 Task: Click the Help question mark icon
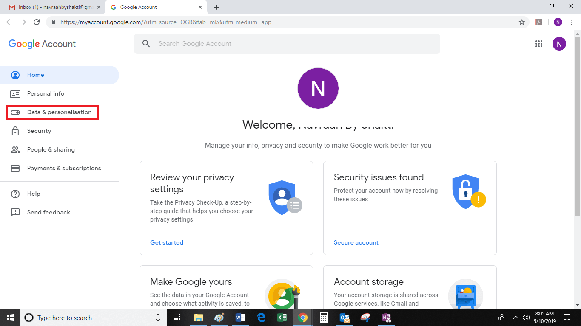pos(15,194)
